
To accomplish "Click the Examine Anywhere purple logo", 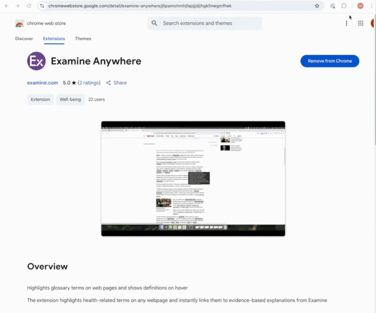I will tap(37, 61).
